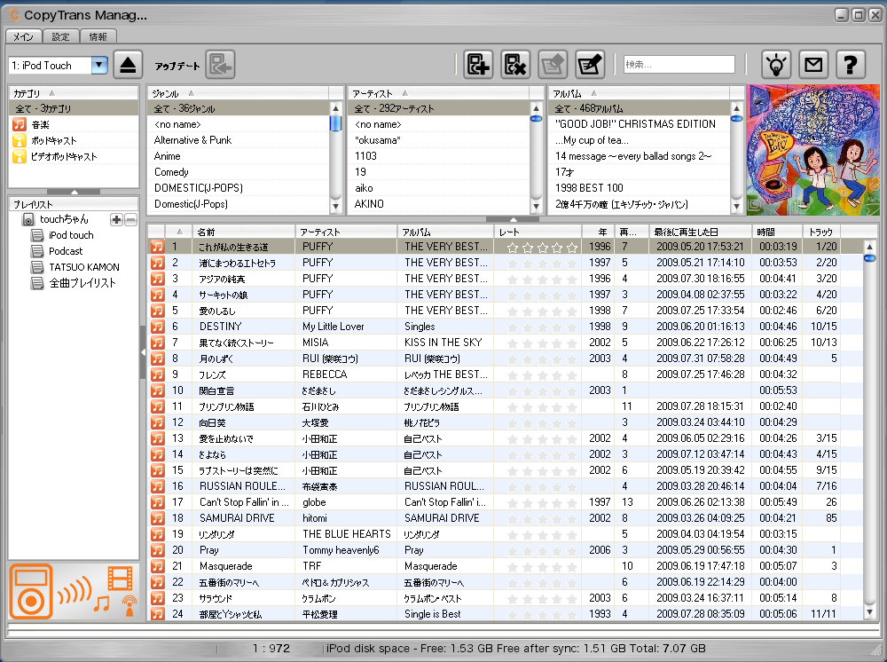Collapse the left sidebar with the side arrow handle

pyautogui.click(x=143, y=352)
